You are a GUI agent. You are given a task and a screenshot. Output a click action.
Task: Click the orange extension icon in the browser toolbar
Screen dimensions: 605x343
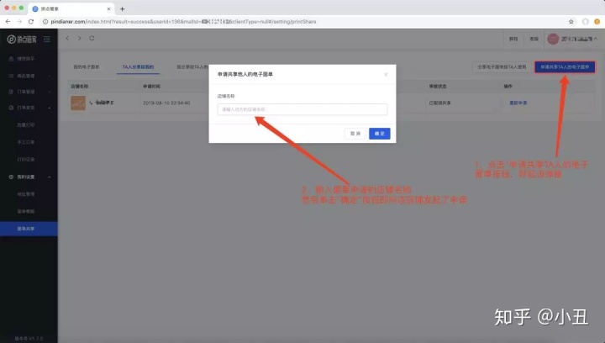click(597, 22)
